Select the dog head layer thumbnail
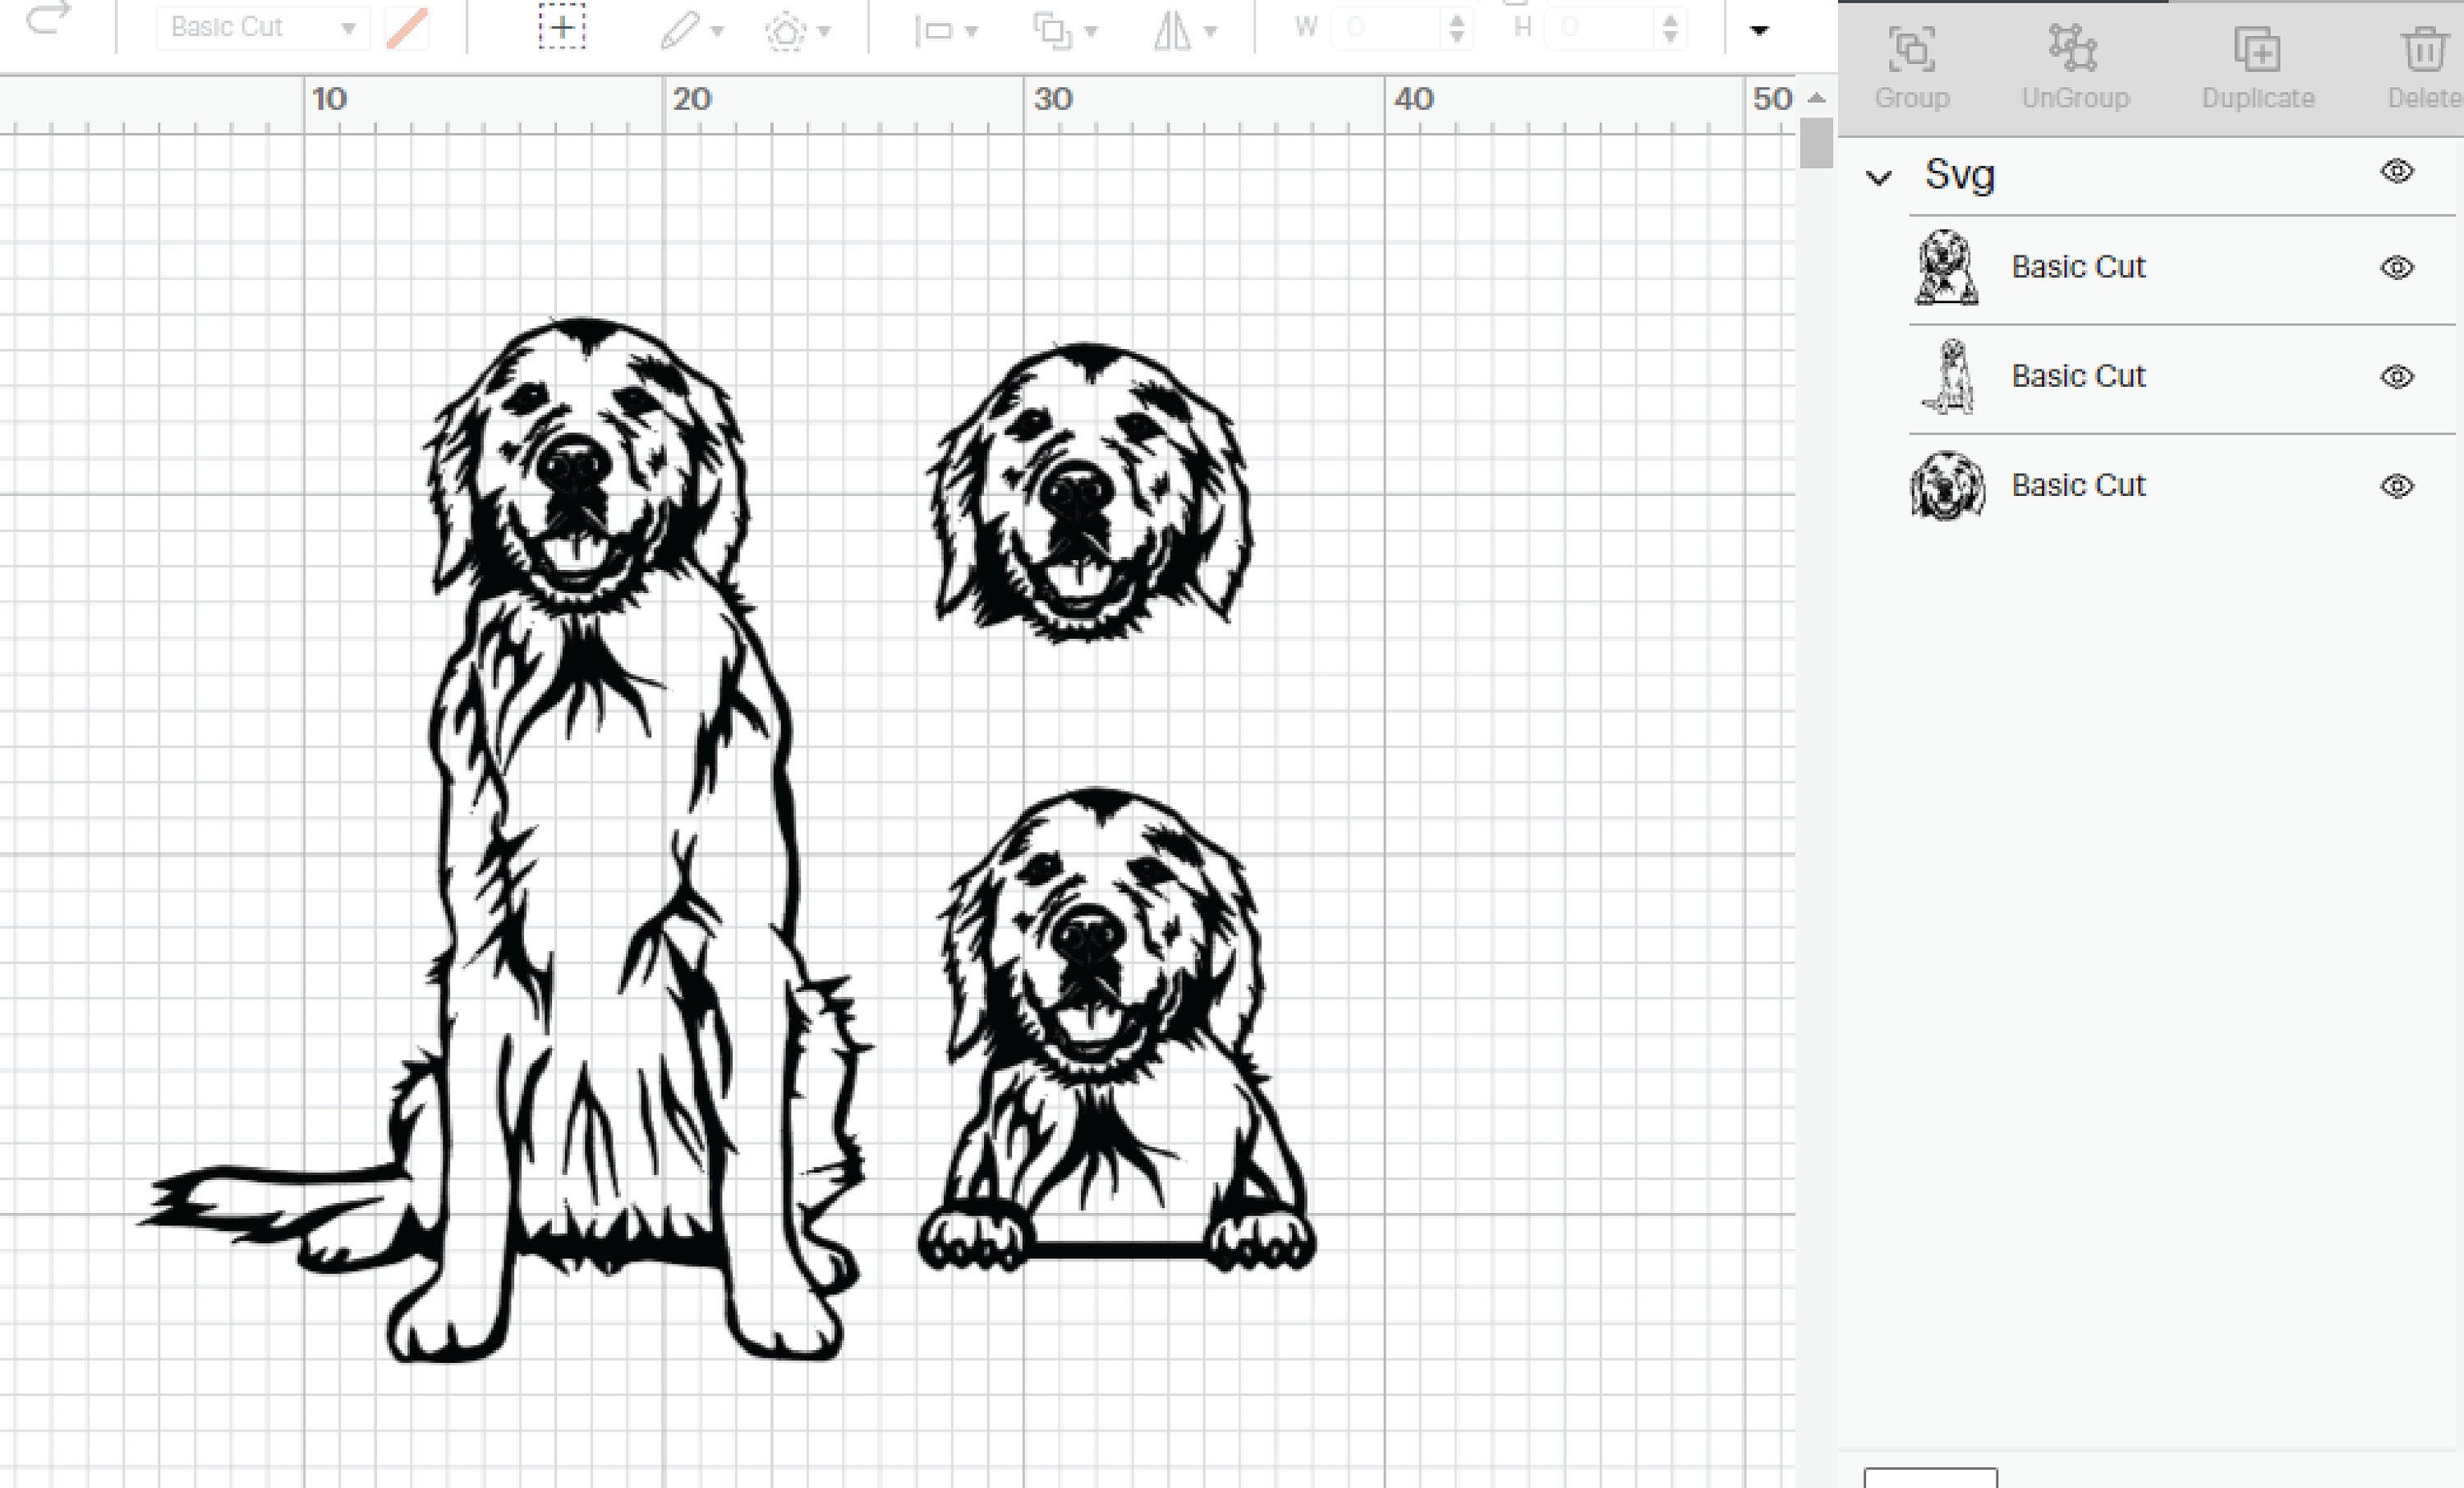Screen dimensions: 2464x1488 click(1947, 485)
